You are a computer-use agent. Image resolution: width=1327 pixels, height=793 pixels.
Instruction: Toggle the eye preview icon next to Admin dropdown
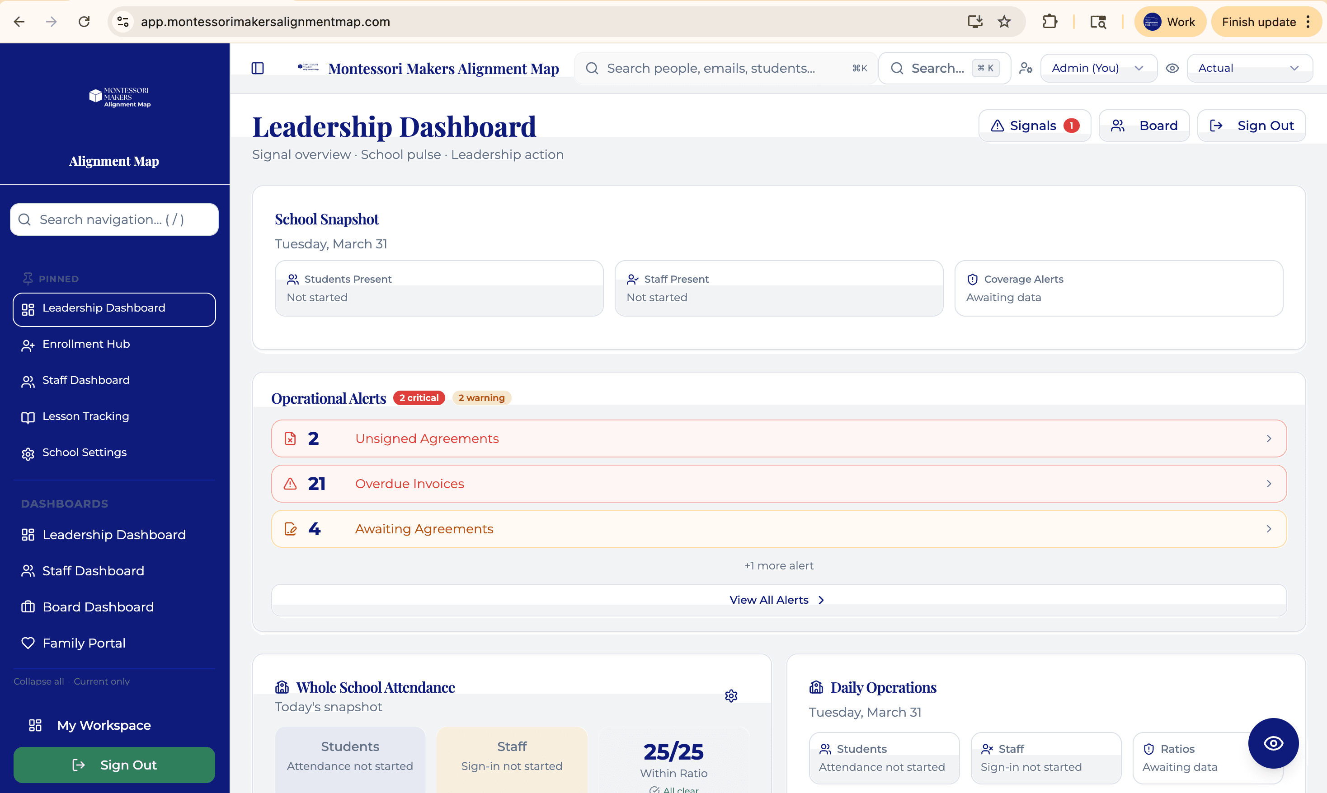coord(1172,68)
